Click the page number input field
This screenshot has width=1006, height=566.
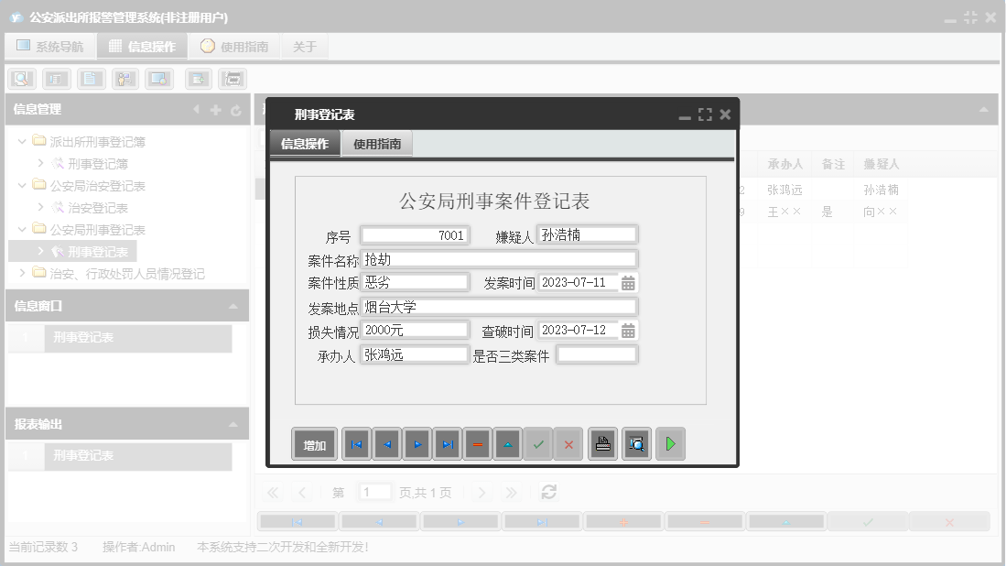tap(374, 492)
